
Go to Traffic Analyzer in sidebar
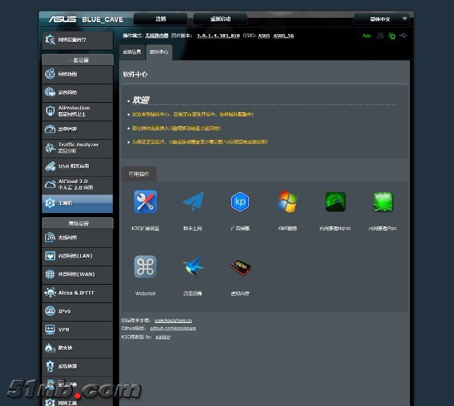click(x=77, y=148)
